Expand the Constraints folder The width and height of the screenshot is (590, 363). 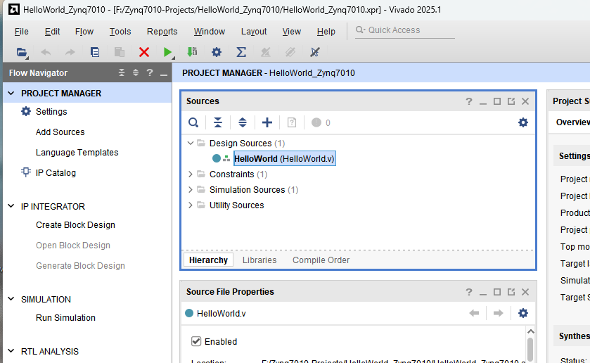[x=191, y=174]
